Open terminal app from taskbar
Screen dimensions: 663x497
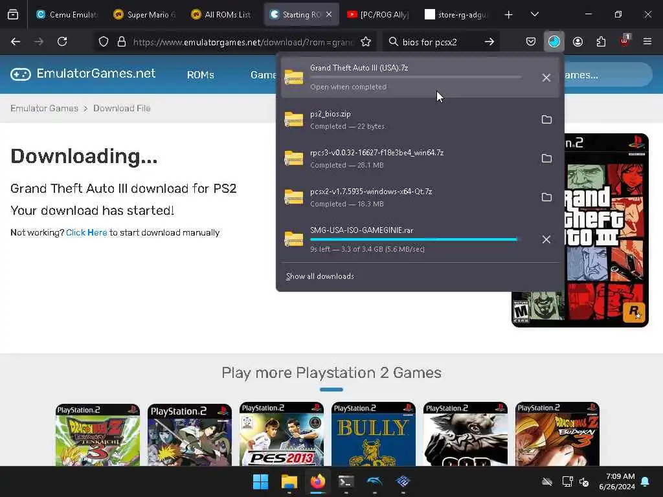(x=346, y=481)
